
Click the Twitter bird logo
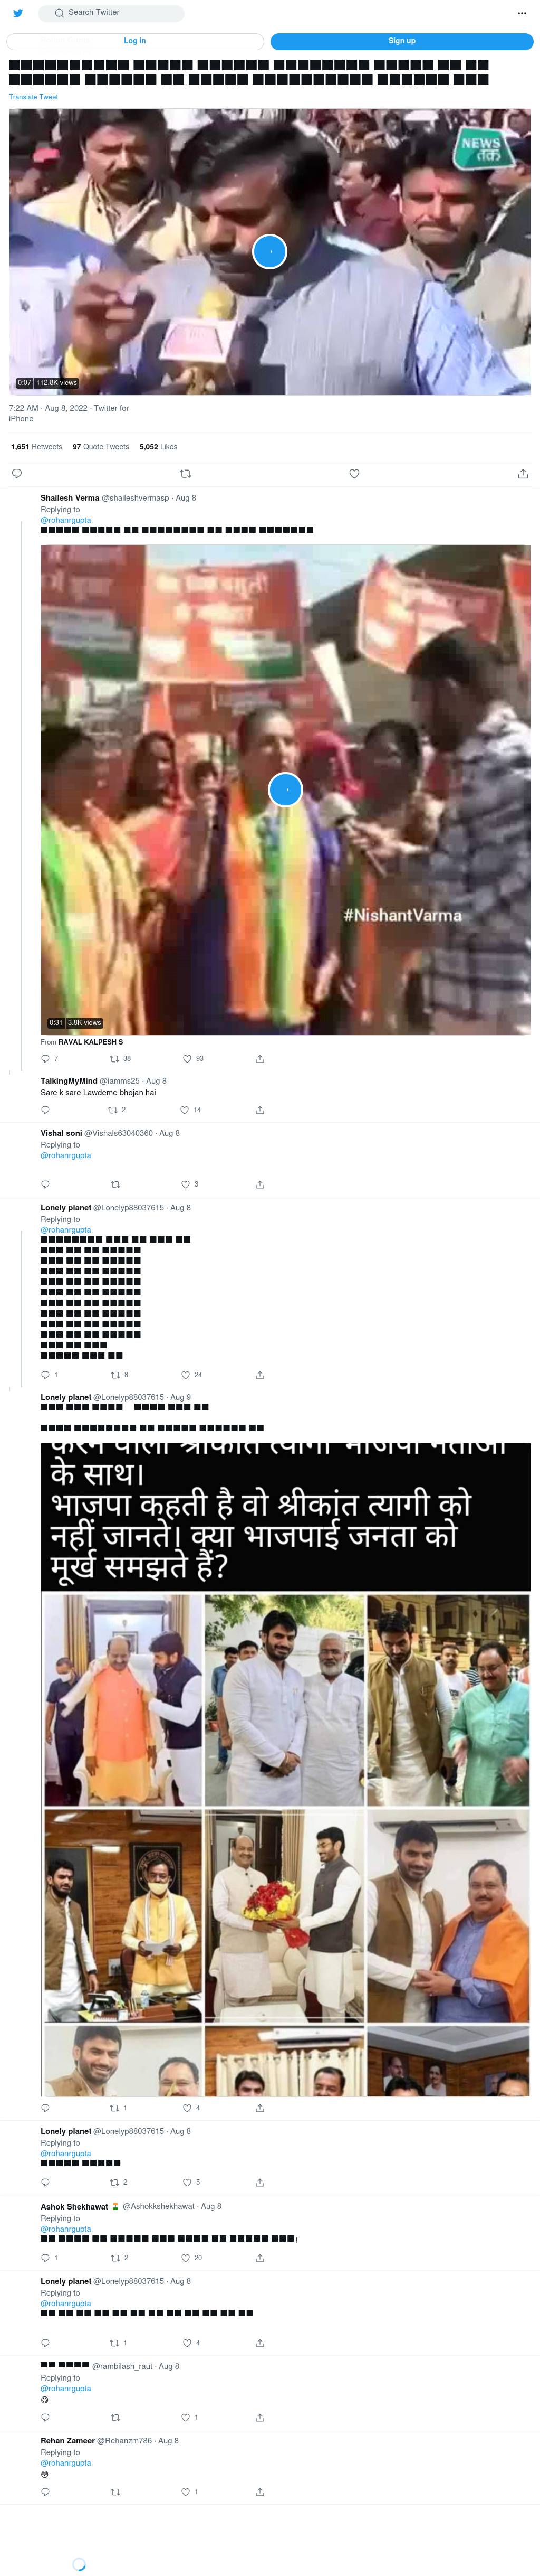pyautogui.click(x=17, y=13)
